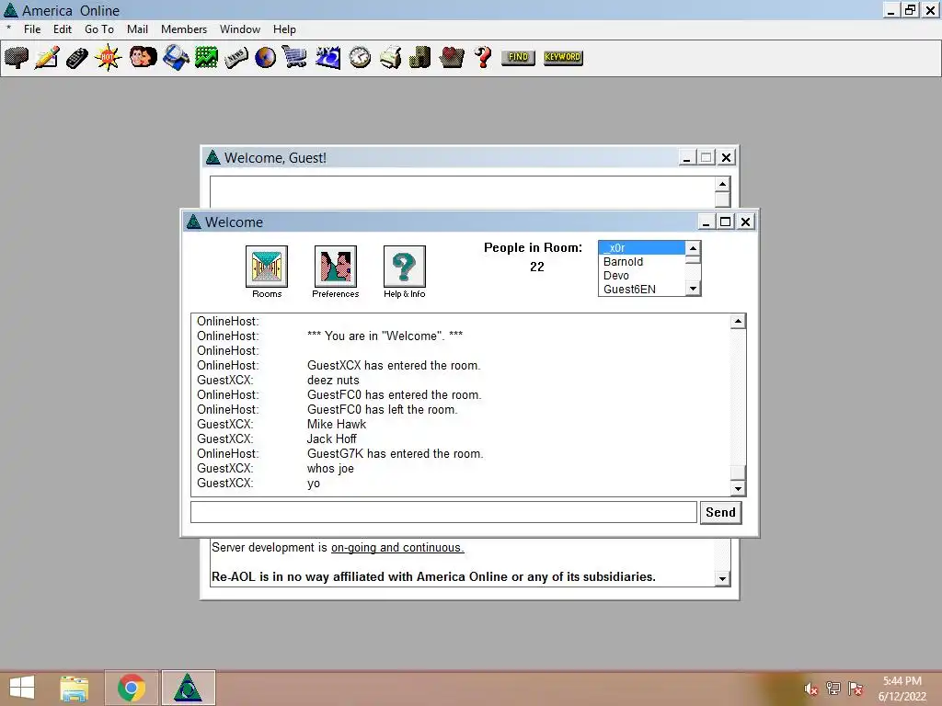Click the muted speaker tray icon
The height and width of the screenshot is (706, 942).
point(811,689)
